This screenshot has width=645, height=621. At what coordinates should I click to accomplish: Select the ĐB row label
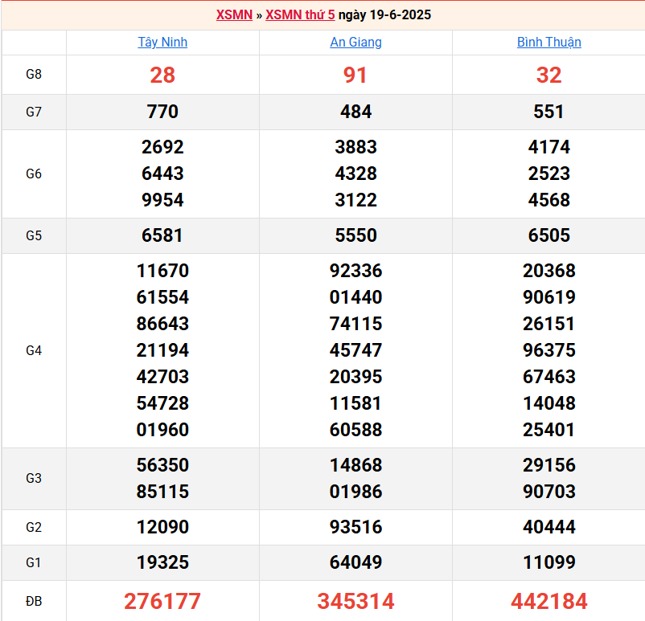click(x=34, y=601)
